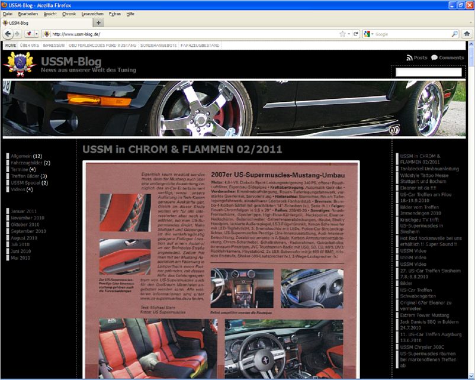
Task: Open recent post Extrem Power Mustang
Action: click(x=425, y=315)
